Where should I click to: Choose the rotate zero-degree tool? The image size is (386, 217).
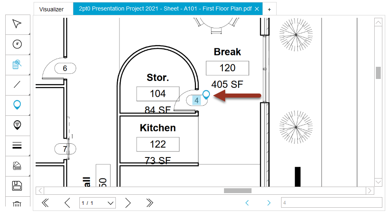tap(17, 44)
